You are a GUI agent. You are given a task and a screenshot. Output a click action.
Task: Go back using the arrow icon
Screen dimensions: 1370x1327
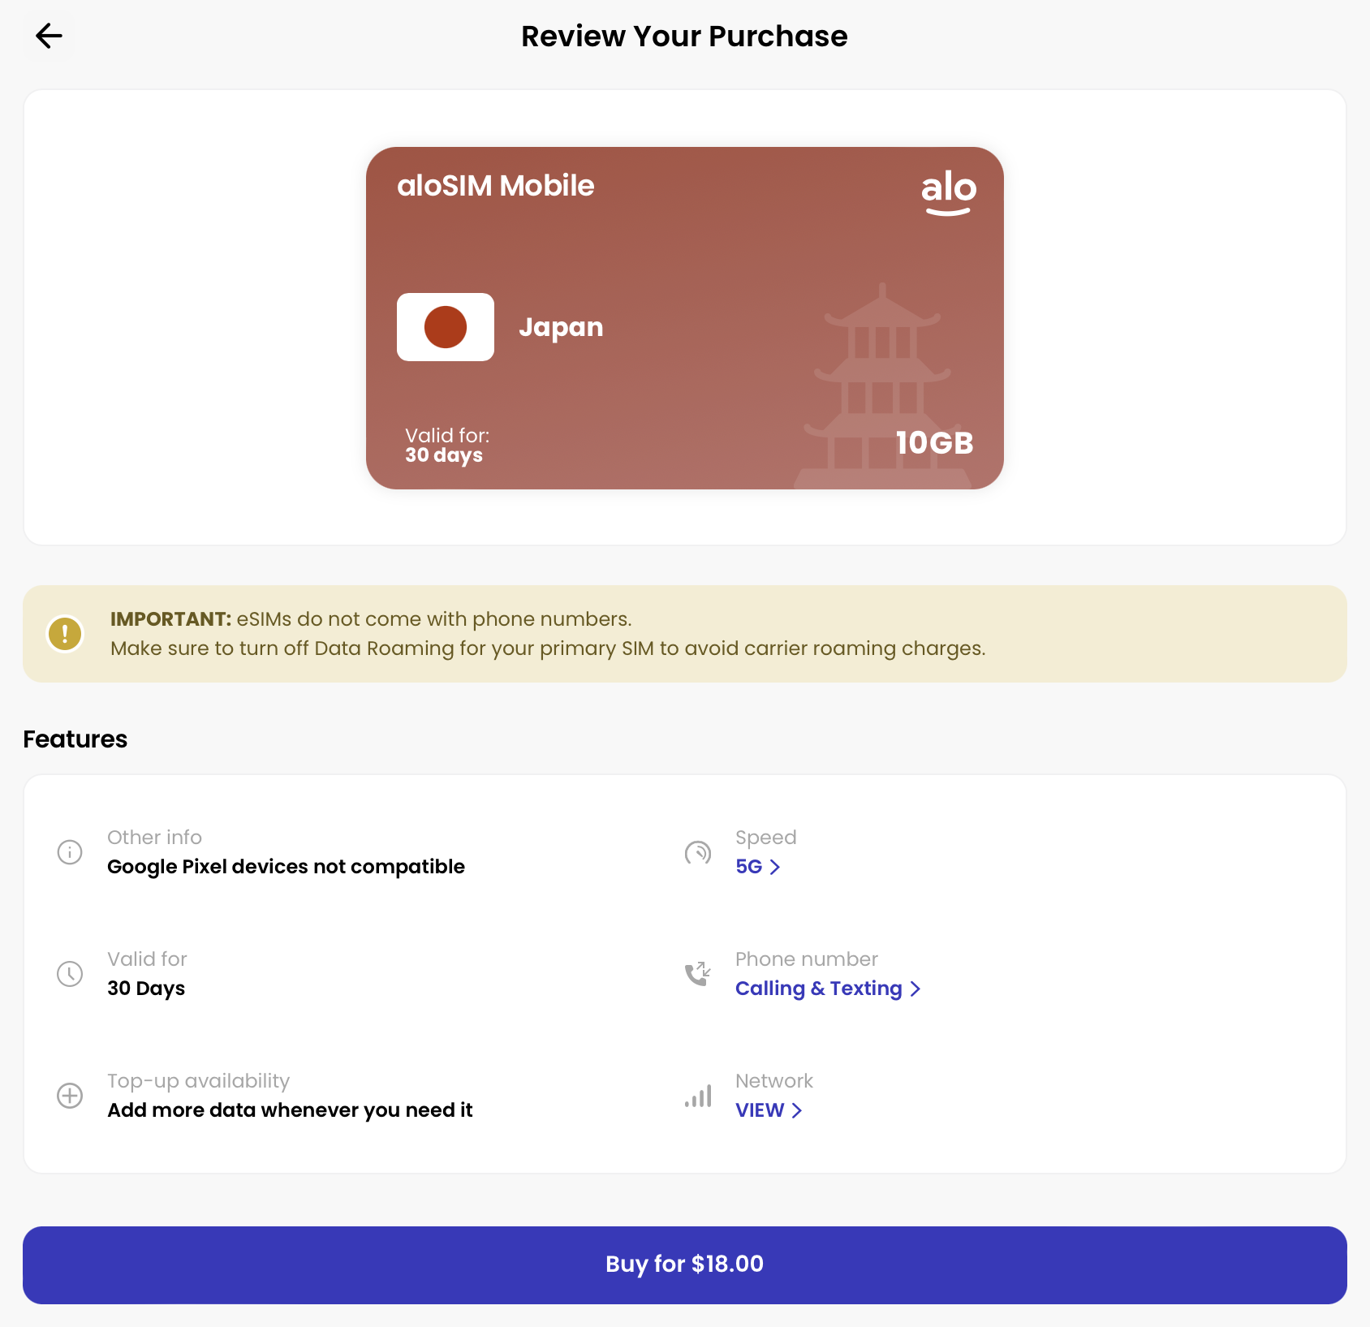tap(49, 36)
